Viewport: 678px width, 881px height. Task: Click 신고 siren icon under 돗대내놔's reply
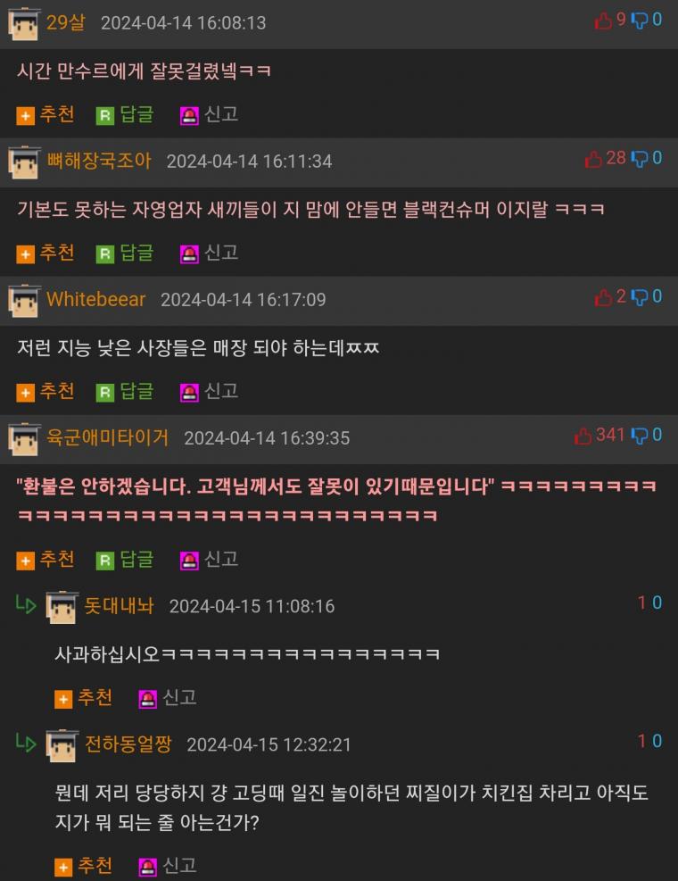tap(148, 700)
